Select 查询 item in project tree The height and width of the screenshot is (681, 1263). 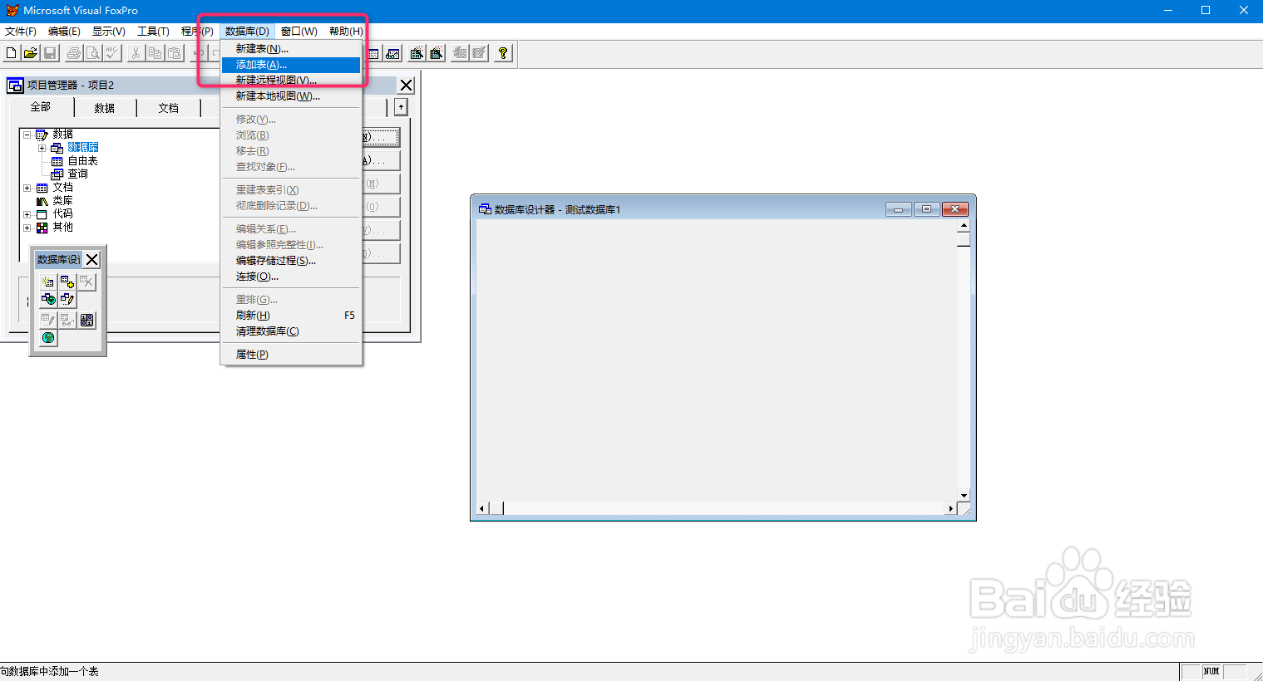pyautogui.click(x=78, y=174)
